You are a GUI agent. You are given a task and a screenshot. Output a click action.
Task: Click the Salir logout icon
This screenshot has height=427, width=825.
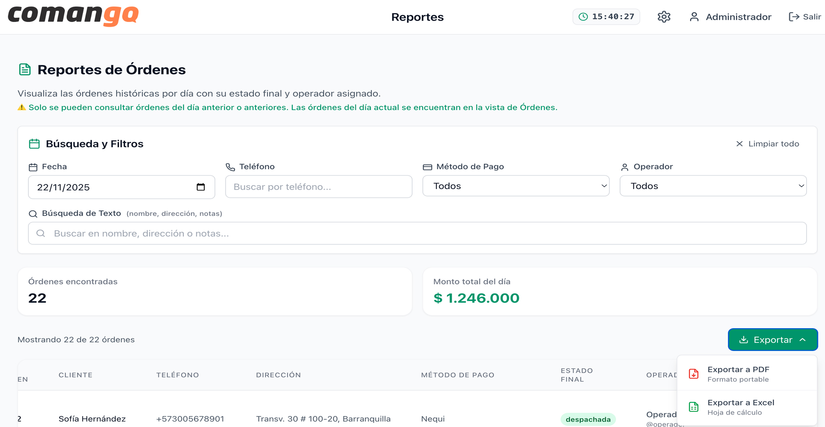[793, 17]
